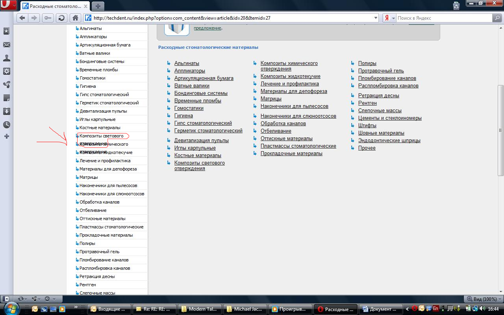Open the History clock panel icon
This screenshot has width=504, height=315.
[7, 125]
